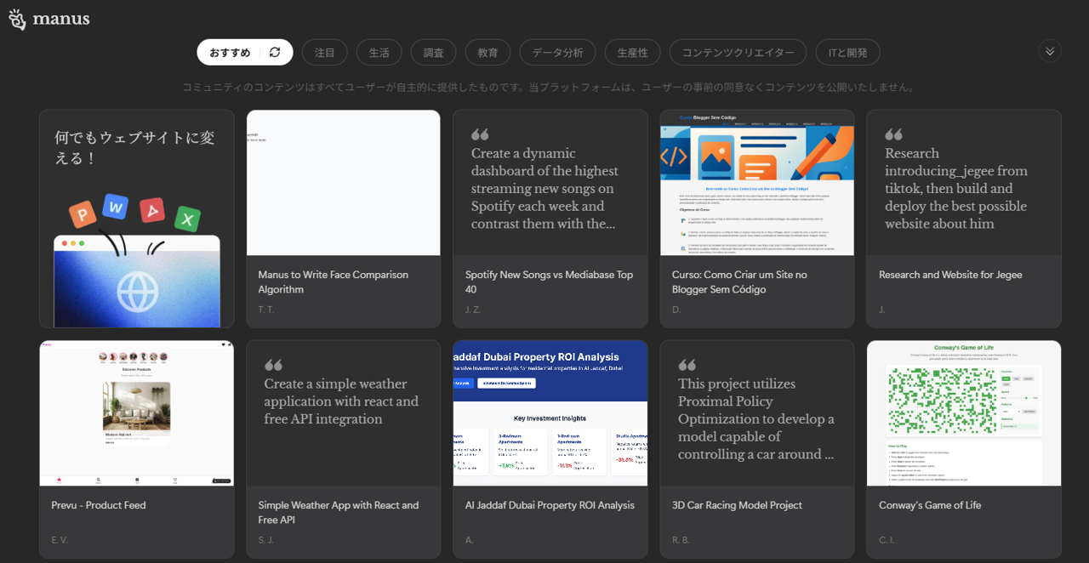Click author initials 'E. V.'

click(60, 540)
